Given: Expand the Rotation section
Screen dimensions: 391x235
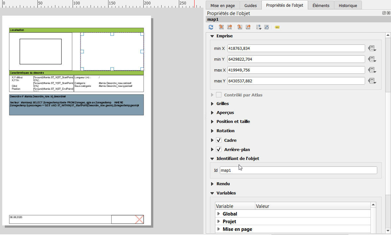Looking at the screenshot, I should click(212, 131).
